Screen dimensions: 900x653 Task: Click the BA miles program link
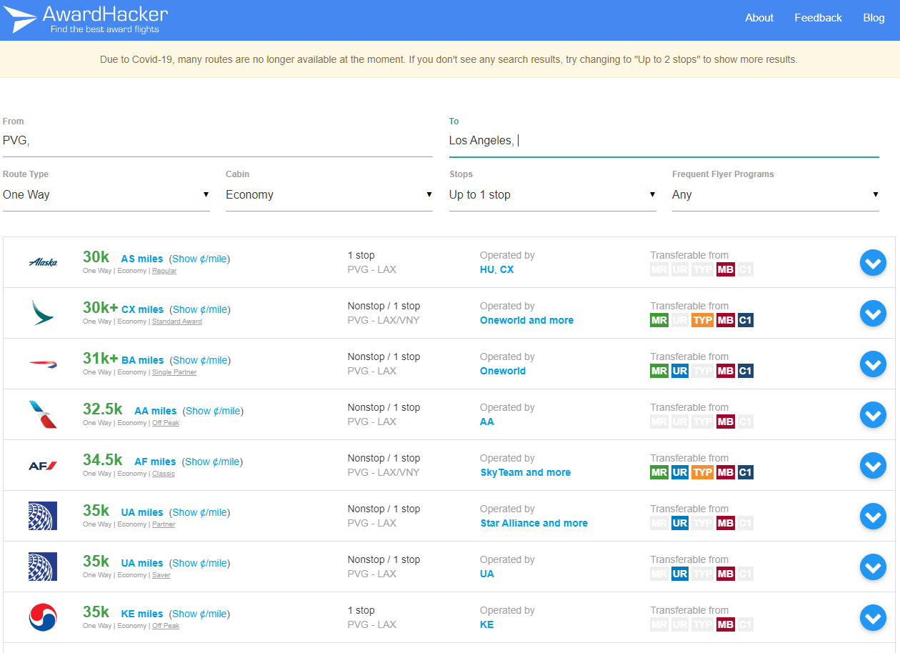(142, 360)
